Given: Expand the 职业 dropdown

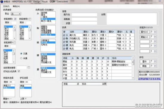Looking at the screenshot, I should click(x=16, y=14).
